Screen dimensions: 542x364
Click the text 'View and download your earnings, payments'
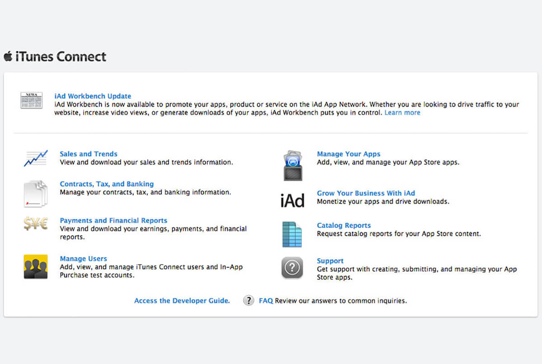[x=132, y=229]
